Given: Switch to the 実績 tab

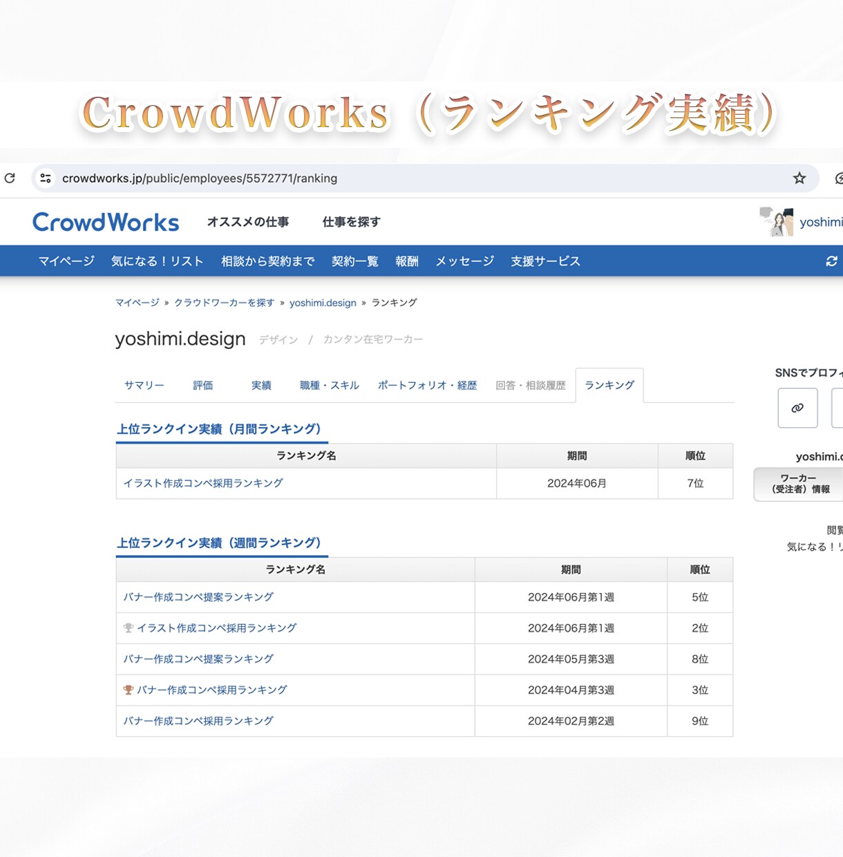Looking at the screenshot, I should pyautogui.click(x=261, y=386).
